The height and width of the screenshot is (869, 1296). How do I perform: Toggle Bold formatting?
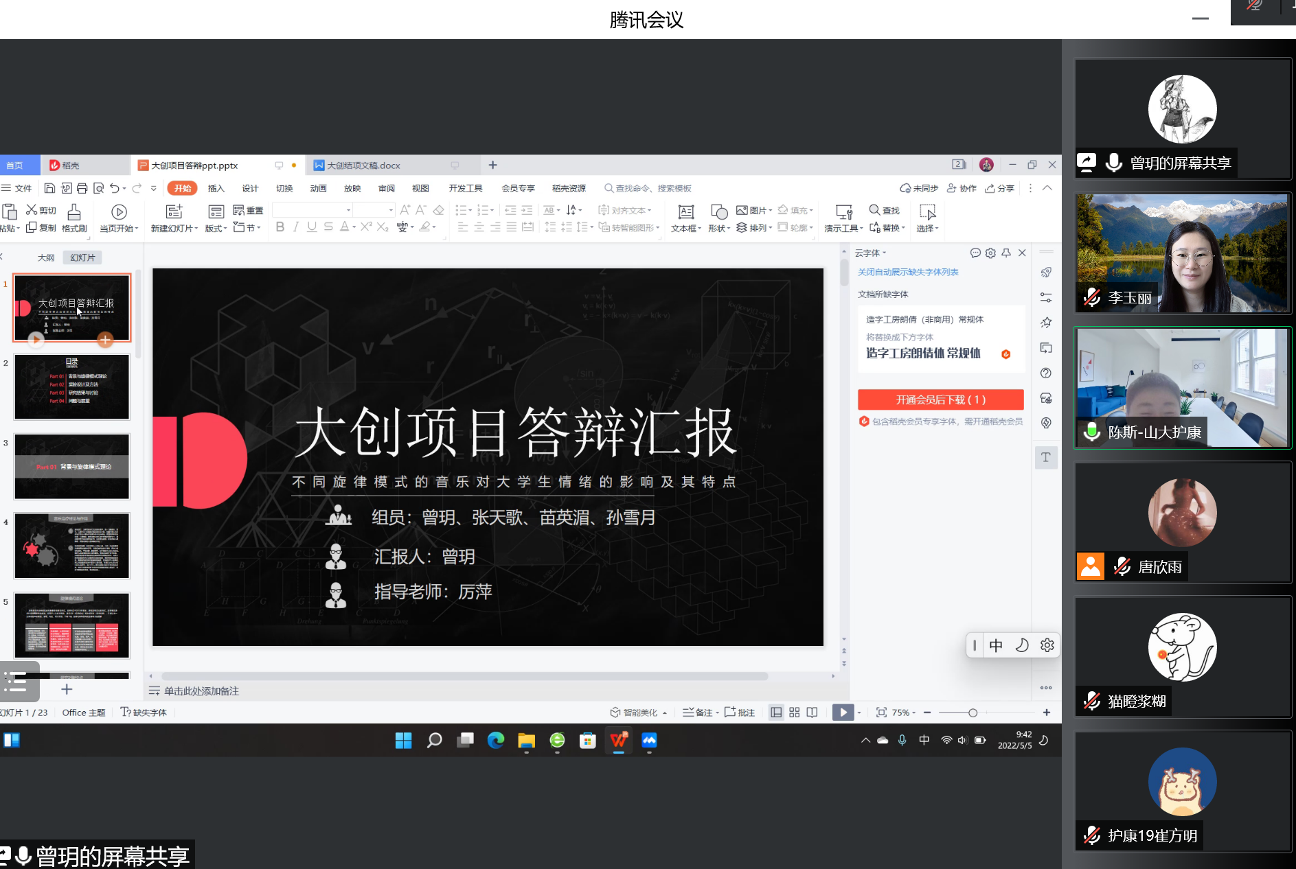(x=280, y=227)
